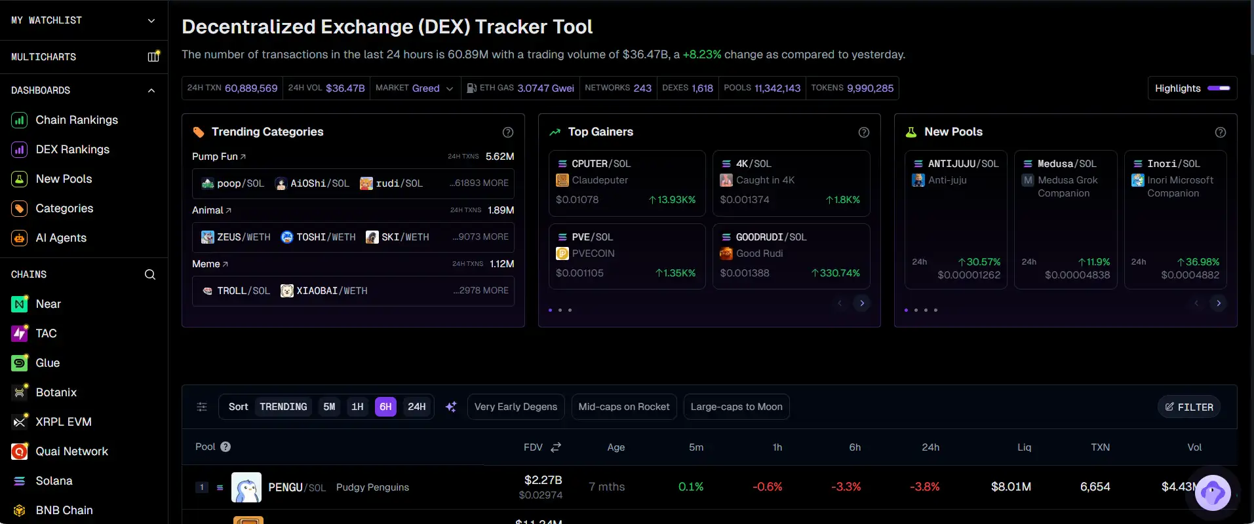Expand the My Watchlist section

click(x=151, y=20)
